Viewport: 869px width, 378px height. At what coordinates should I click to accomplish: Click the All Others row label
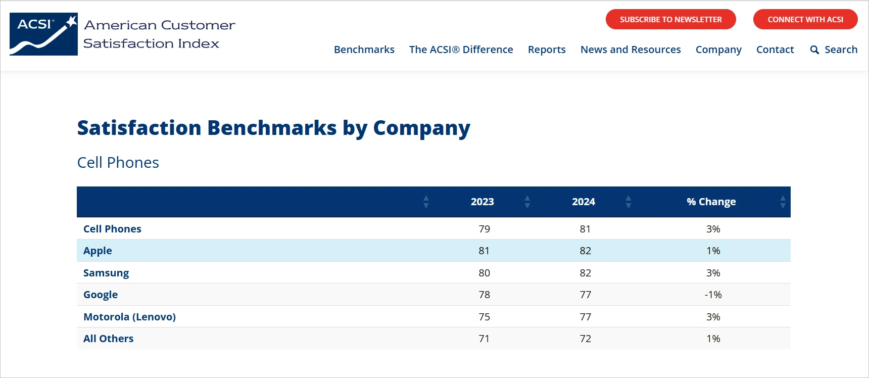108,339
